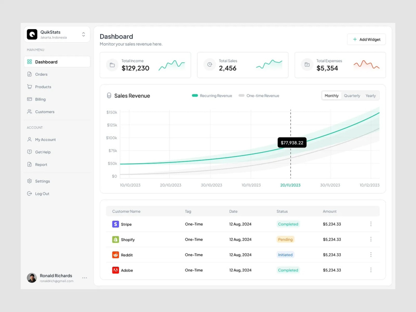Click Ronald Richards profile avatar
Viewport: 416px width, 312px height.
pos(32,278)
